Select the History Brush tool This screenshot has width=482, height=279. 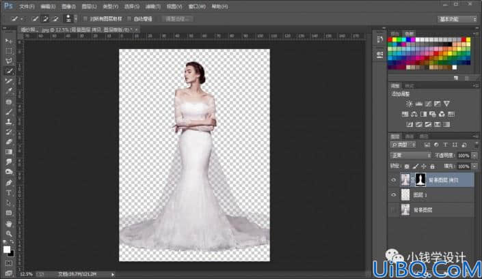[x=9, y=132]
